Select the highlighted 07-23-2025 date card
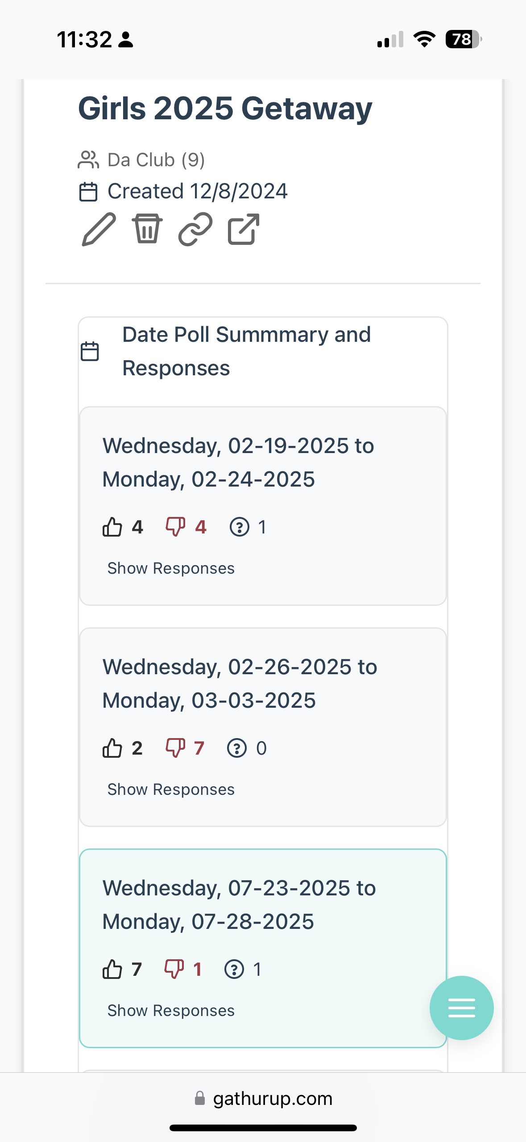This screenshot has height=1142, width=526. pyautogui.click(x=263, y=948)
